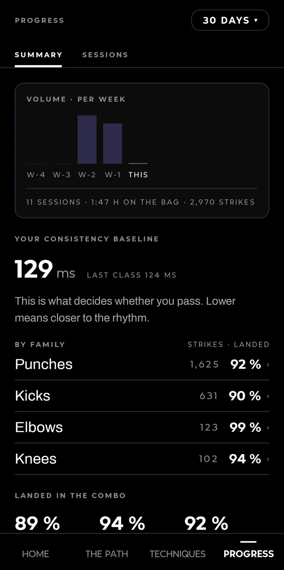Screen dimensions: 284x570
Task: Select the W-3 week label
Action: (62, 175)
